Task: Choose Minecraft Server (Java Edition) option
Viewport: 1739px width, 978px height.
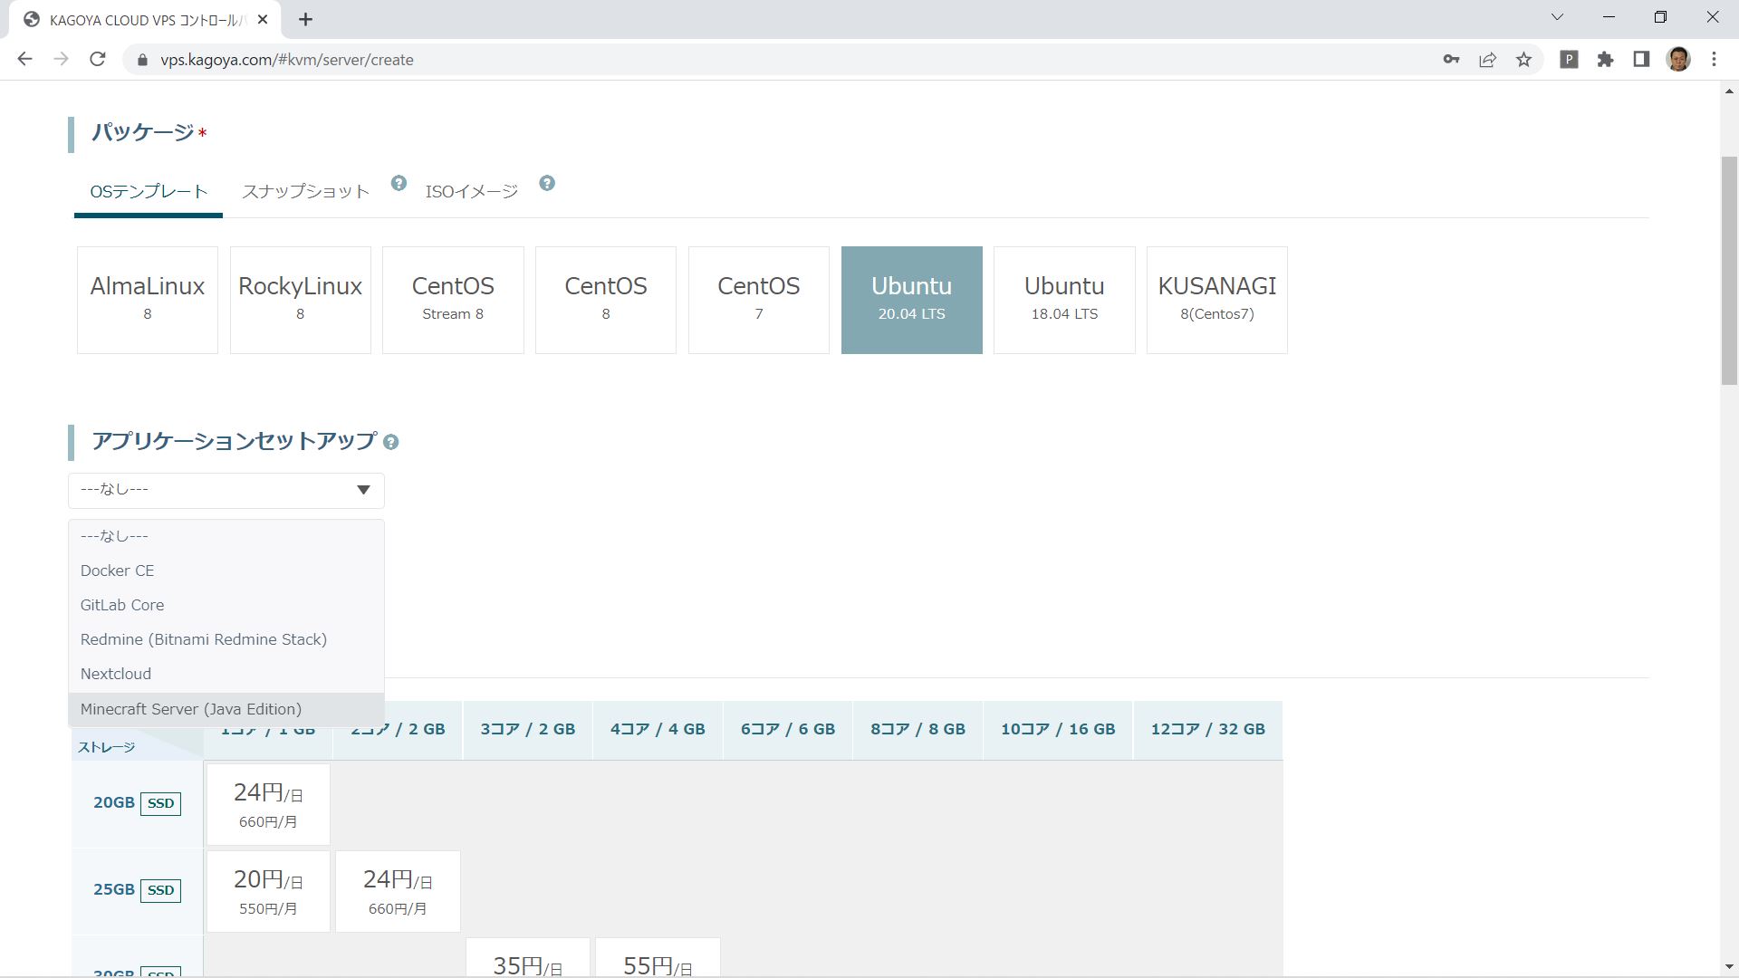Action: click(x=190, y=709)
